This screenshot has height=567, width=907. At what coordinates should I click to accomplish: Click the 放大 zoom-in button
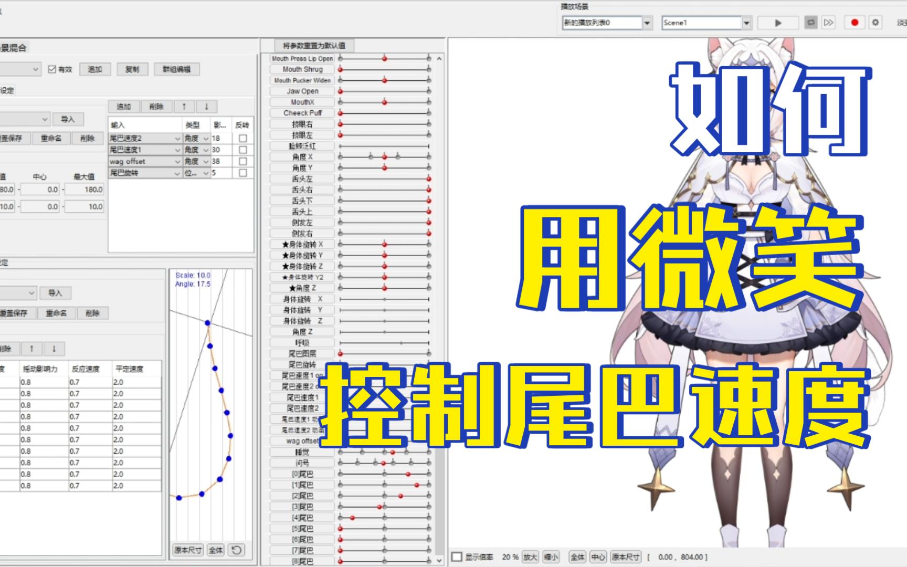(530, 557)
